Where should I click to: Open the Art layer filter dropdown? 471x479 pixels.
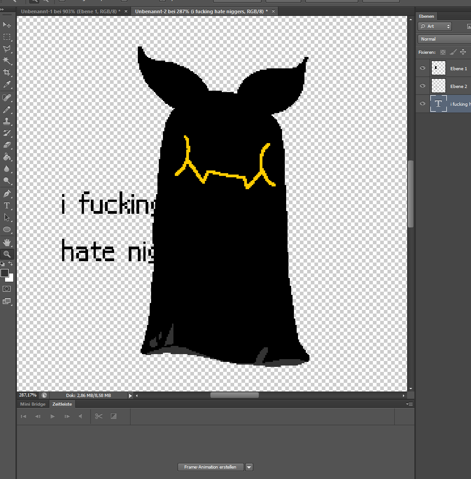[x=435, y=26]
